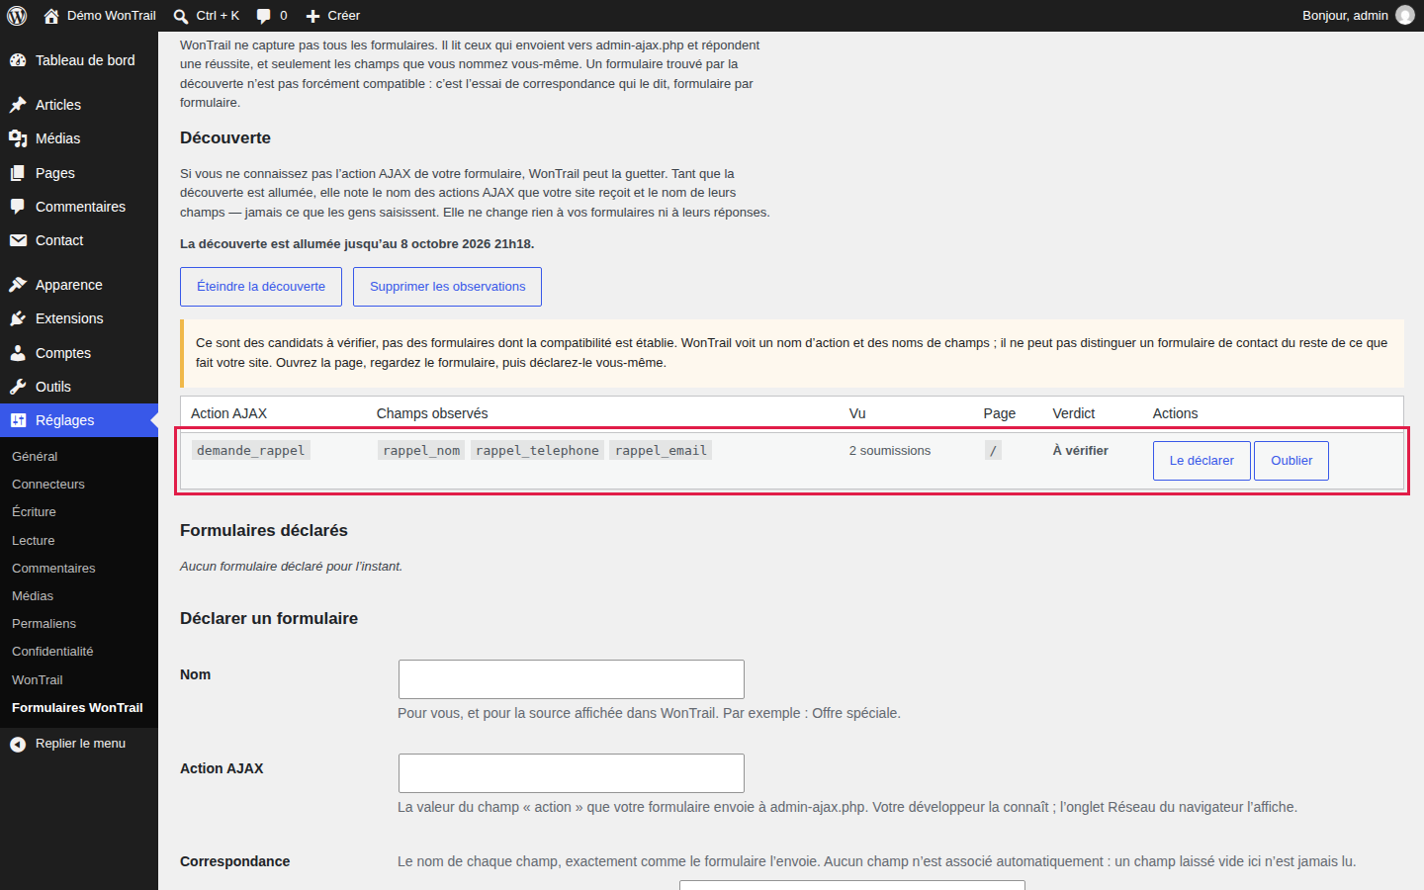The width and height of the screenshot is (1424, 890).
Task: Click the Médias sidebar icon
Action: [x=18, y=138]
